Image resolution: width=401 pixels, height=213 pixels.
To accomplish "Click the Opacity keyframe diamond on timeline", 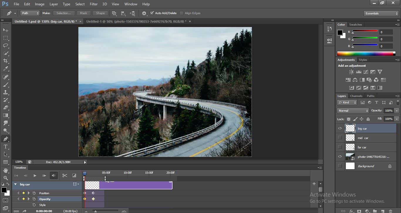I will pyautogui.click(x=93, y=199).
